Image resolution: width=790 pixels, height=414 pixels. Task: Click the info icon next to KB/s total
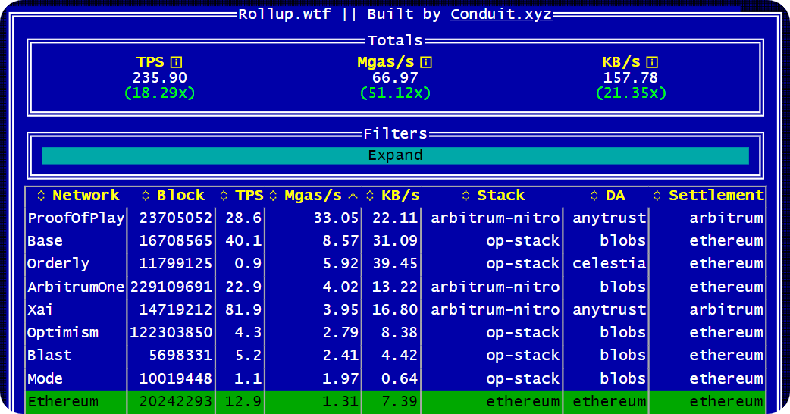coord(652,62)
